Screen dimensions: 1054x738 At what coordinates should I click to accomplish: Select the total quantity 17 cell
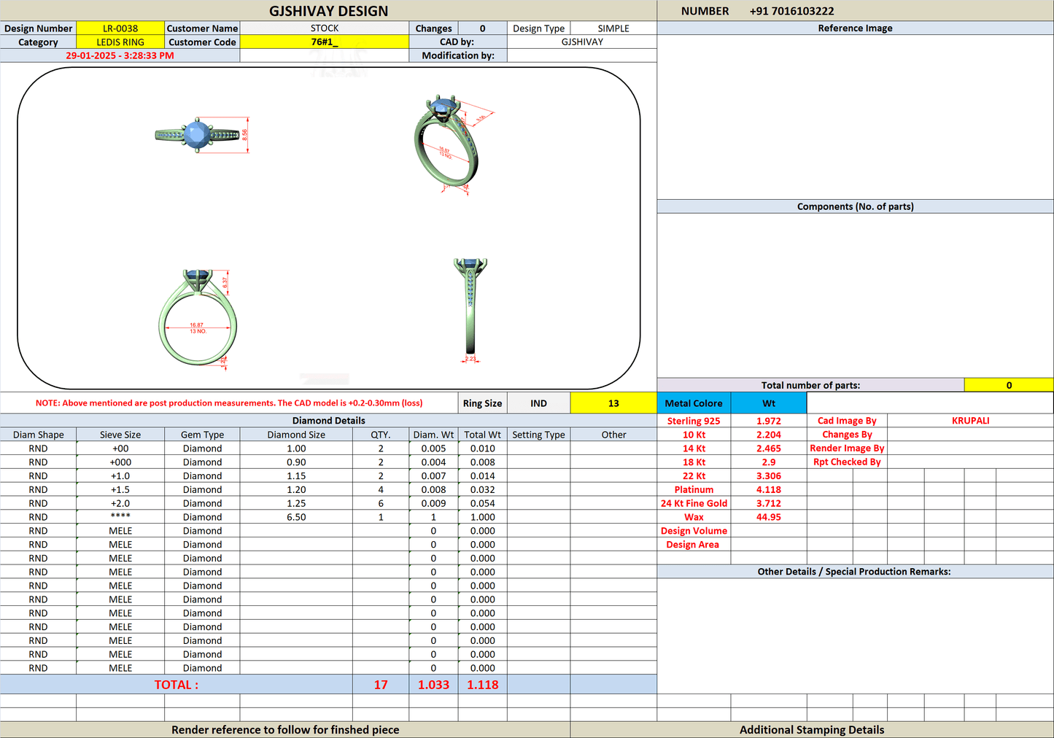coord(381,685)
